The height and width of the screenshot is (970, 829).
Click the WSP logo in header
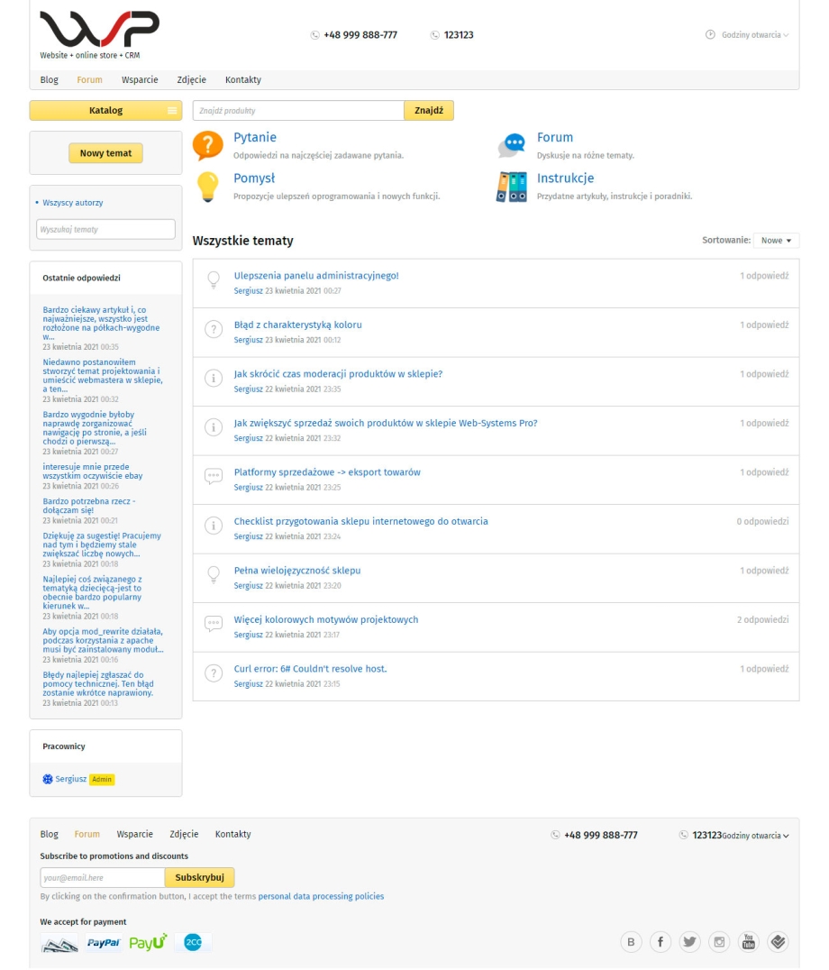99,32
